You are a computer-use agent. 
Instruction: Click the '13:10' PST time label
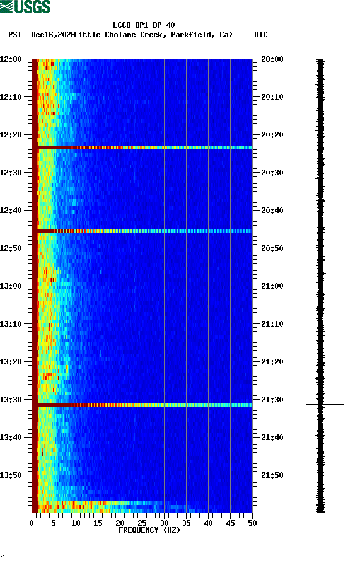tap(11, 324)
